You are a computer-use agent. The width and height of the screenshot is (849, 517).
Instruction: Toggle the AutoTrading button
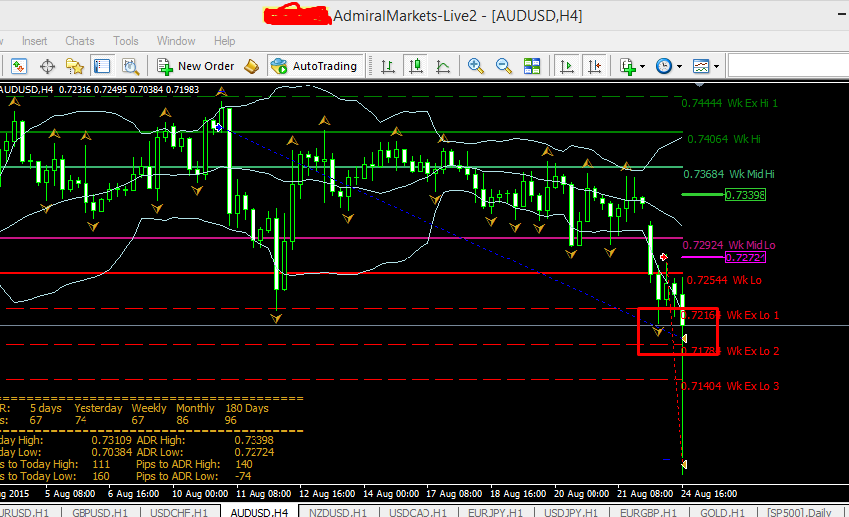click(315, 66)
